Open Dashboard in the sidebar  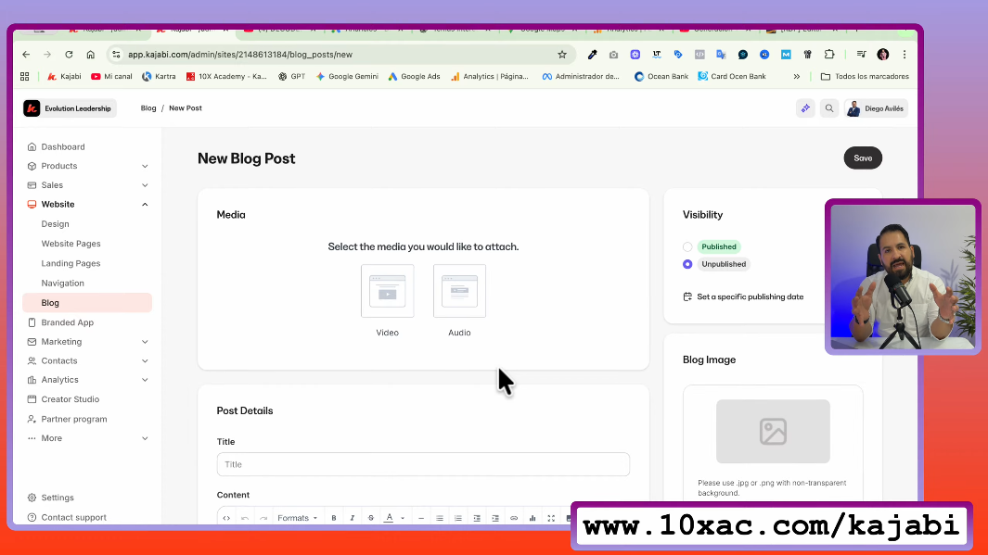click(x=63, y=146)
